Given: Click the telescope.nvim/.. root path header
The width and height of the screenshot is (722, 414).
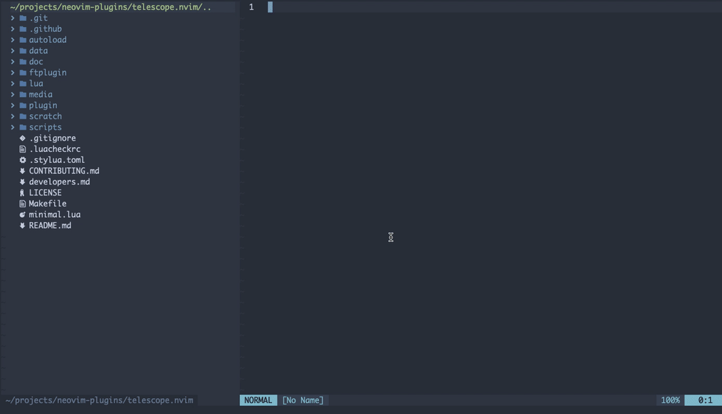Looking at the screenshot, I should tap(110, 8).
